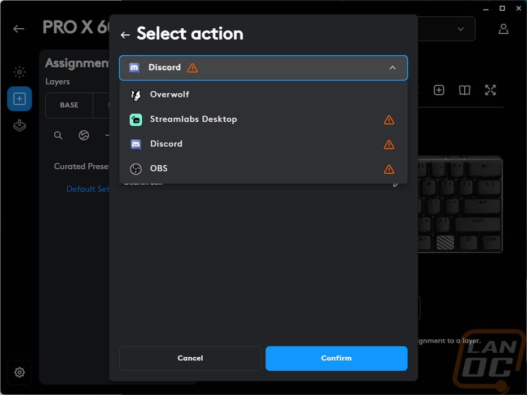Click the warning icon on the Discord list row
The height and width of the screenshot is (395, 527).
pyautogui.click(x=389, y=144)
